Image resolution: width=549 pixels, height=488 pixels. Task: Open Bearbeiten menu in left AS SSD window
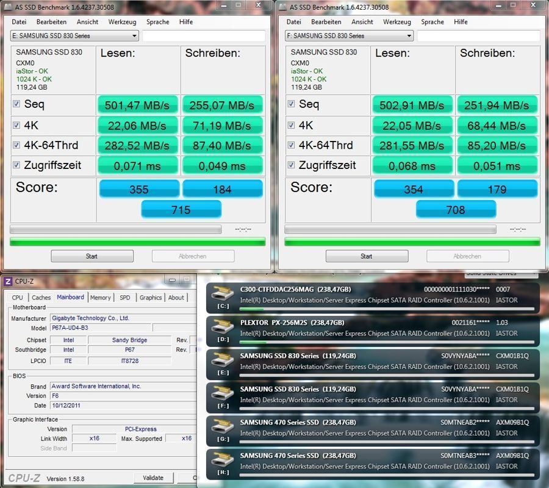(51, 22)
